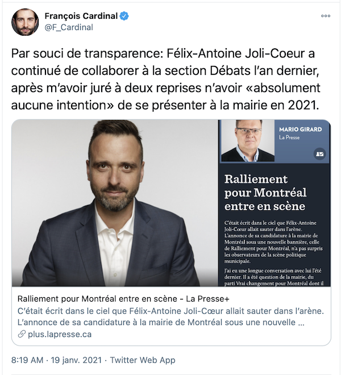
Task: Click the blue verified badge icon
Action: [124, 16]
